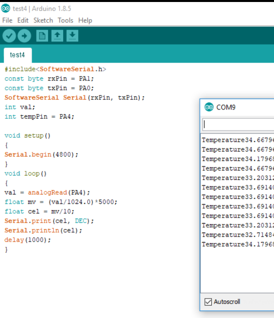Open the Help menu
Viewport: 274px width, 318px height.
85,20
